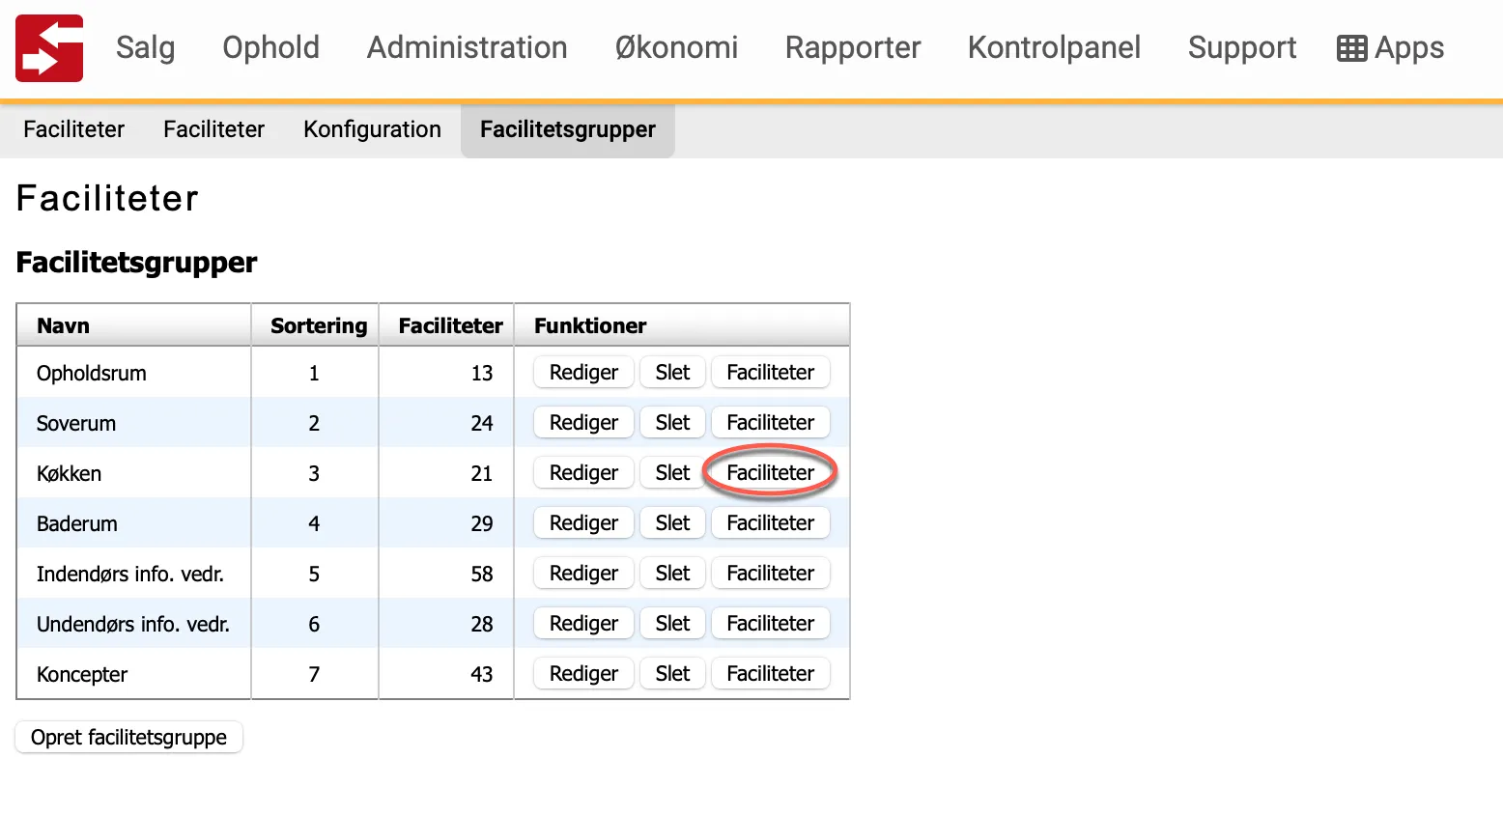
Task: Switch to the Konfiguration tab
Action: (x=372, y=128)
